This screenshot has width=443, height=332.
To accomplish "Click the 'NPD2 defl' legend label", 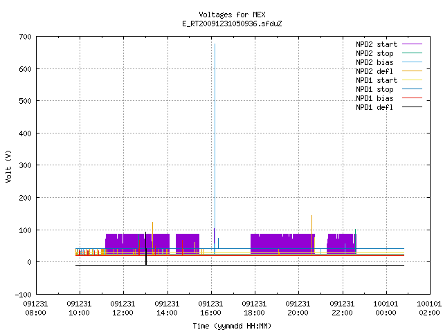I will (374, 71).
